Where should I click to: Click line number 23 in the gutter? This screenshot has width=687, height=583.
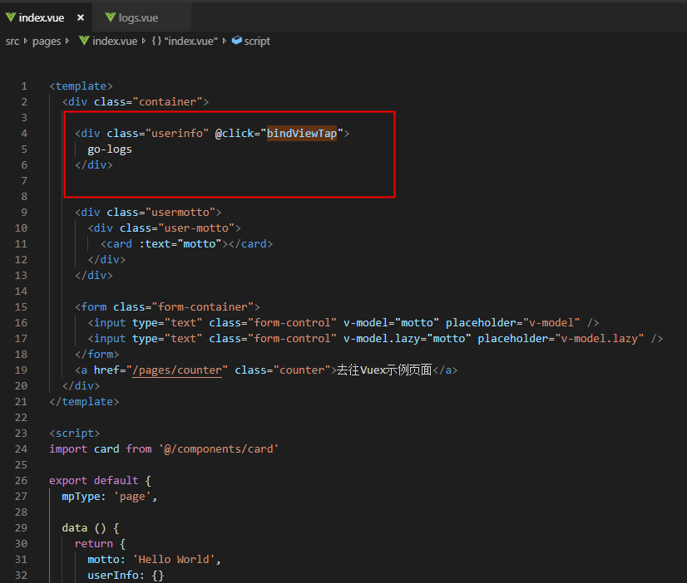coord(21,434)
